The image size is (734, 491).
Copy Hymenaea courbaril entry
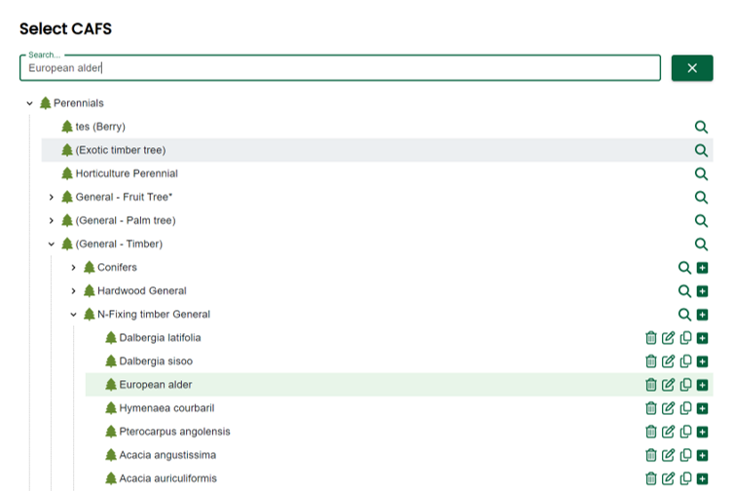685,408
